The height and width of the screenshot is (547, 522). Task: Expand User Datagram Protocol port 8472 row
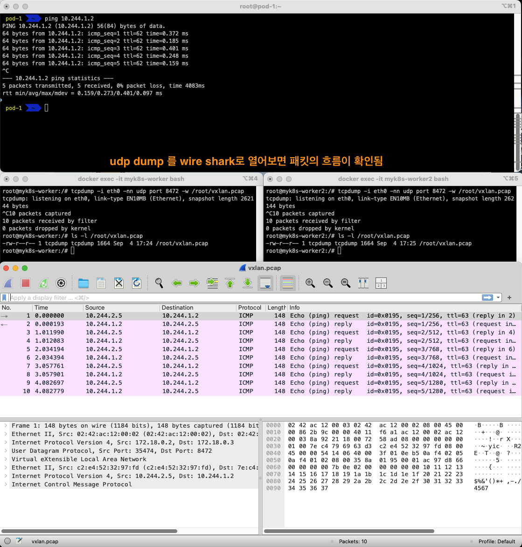tap(6, 451)
